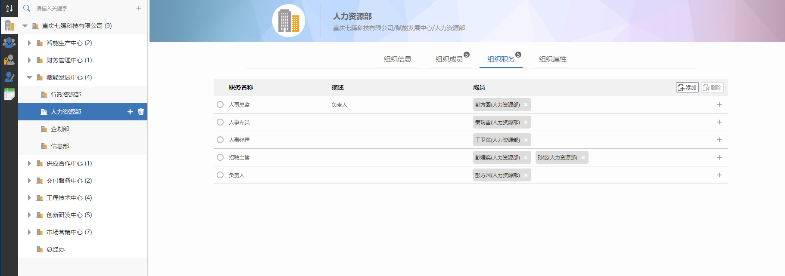Screen dimensions: 785x276
Task: Click the keyword search input field
Action: pos(82,8)
